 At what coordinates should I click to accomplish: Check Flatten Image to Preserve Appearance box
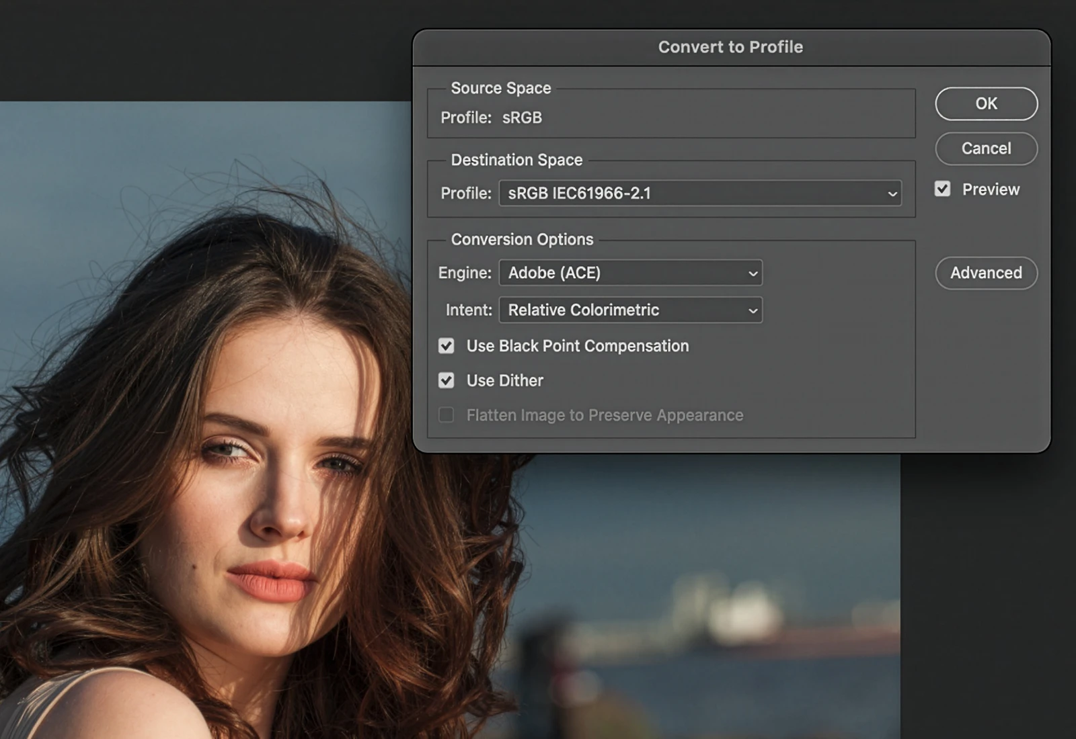447,415
